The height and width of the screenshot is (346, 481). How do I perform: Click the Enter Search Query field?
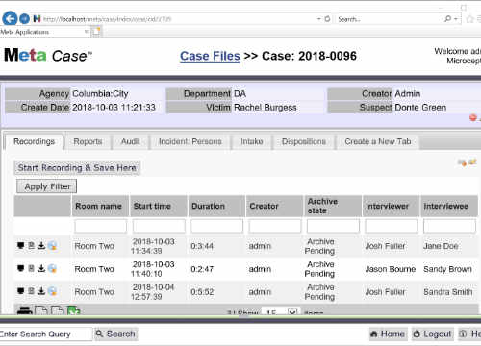tap(45, 334)
